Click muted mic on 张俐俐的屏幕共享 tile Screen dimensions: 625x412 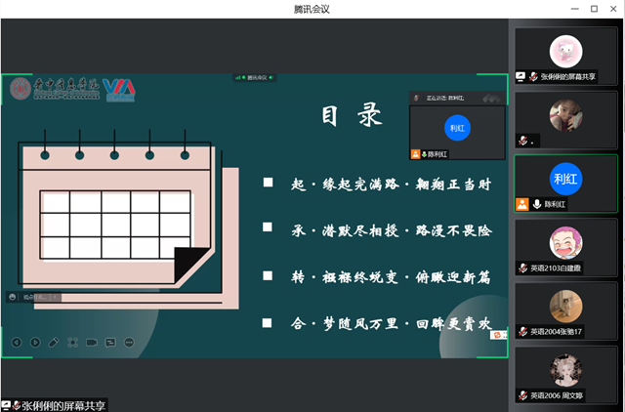click(533, 76)
